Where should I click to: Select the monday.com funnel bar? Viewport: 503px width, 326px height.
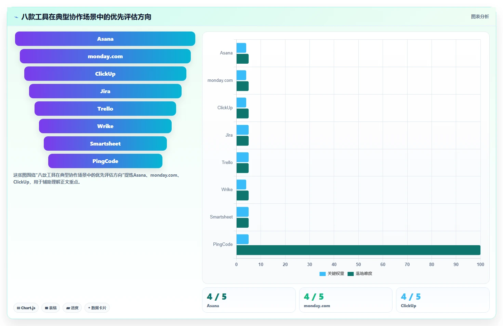click(105, 56)
